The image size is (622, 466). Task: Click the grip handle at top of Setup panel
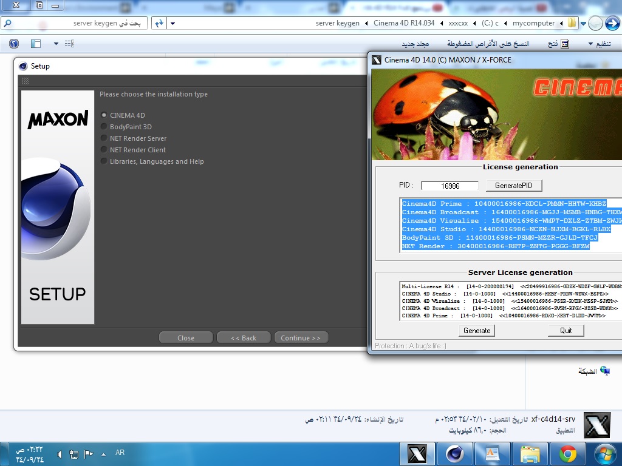25,81
